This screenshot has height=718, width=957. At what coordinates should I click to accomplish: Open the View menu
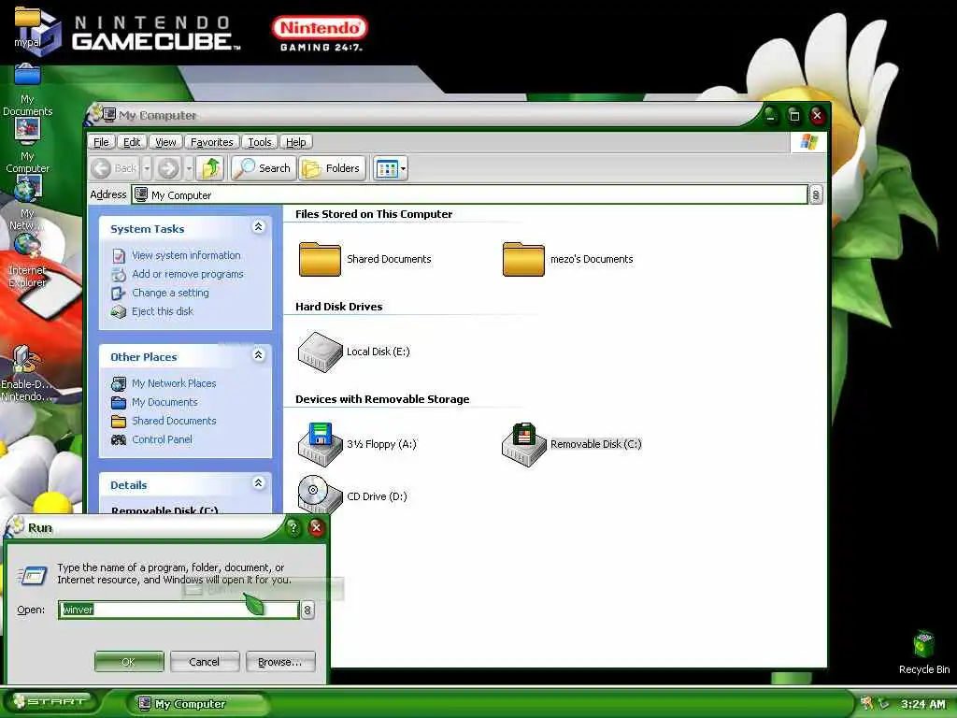pos(165,142)
